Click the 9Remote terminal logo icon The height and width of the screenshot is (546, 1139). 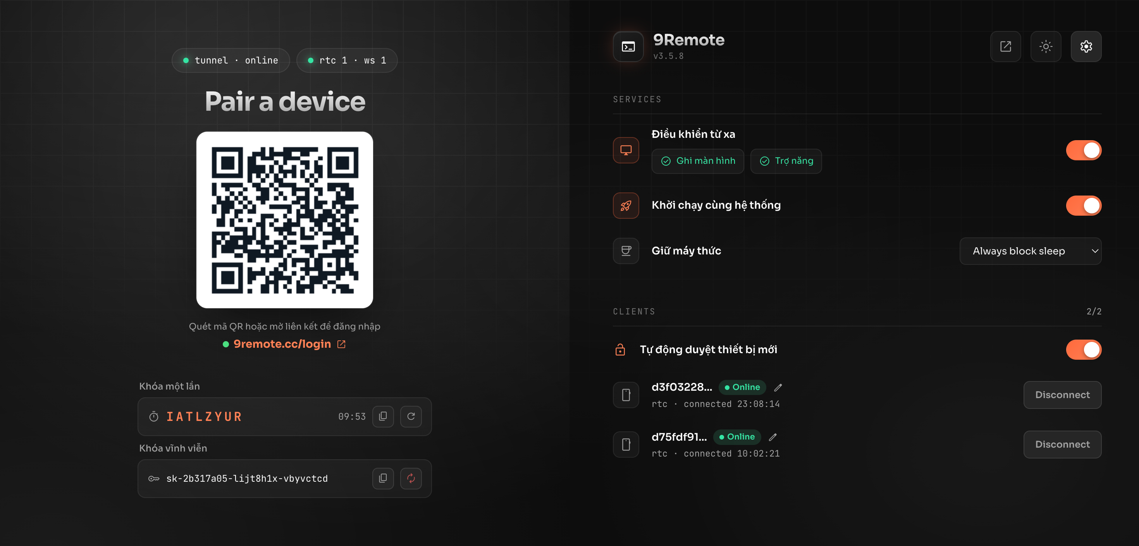click(628, 46)
